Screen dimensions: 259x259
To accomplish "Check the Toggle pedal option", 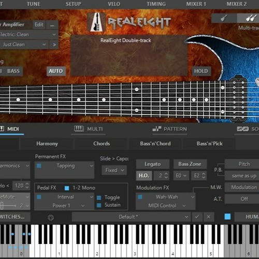I will pyautogui.click(x=99, y=197).
